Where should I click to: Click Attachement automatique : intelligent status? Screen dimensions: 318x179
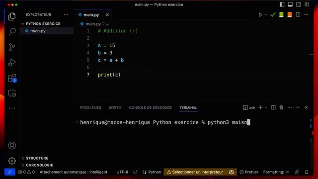(74, 172)
